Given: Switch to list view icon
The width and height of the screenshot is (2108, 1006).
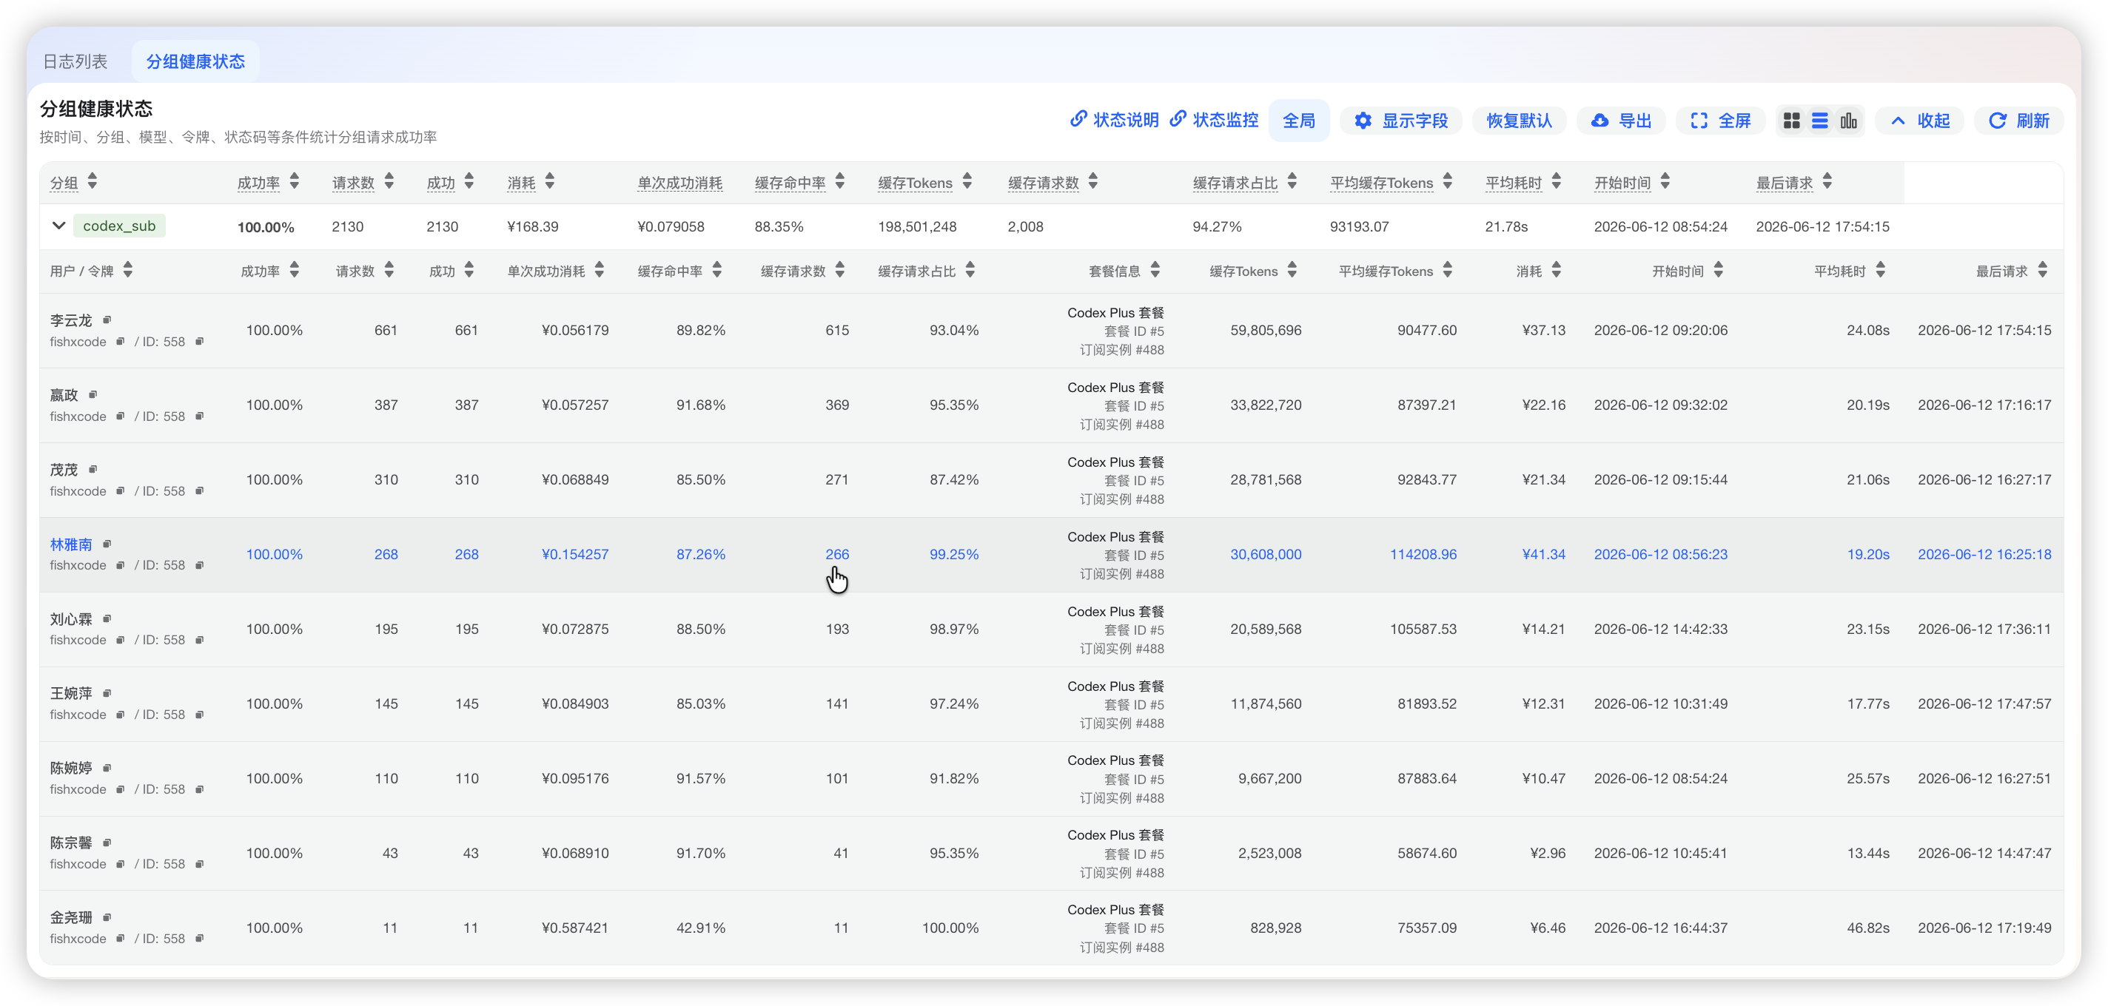Looking at the screenshot, I should [1820, 121].
